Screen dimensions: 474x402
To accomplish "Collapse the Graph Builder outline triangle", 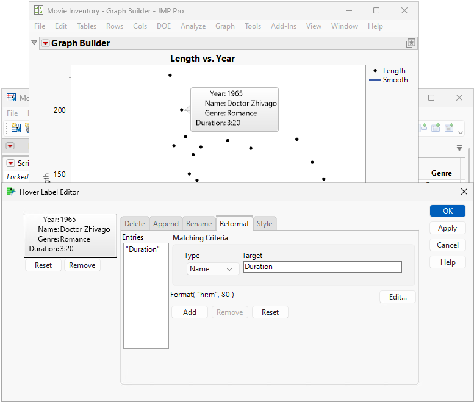I will 35,43.
